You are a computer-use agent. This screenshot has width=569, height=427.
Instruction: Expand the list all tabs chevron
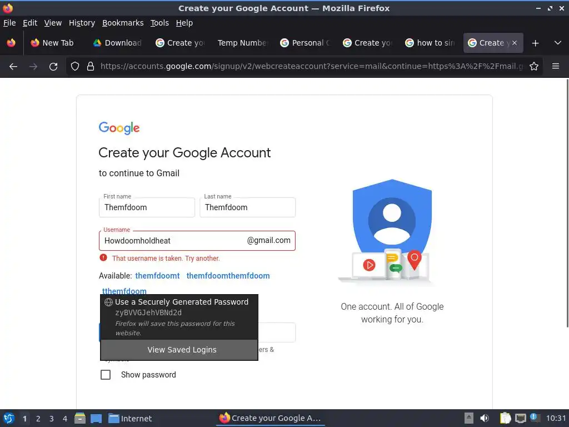[558, 43]
